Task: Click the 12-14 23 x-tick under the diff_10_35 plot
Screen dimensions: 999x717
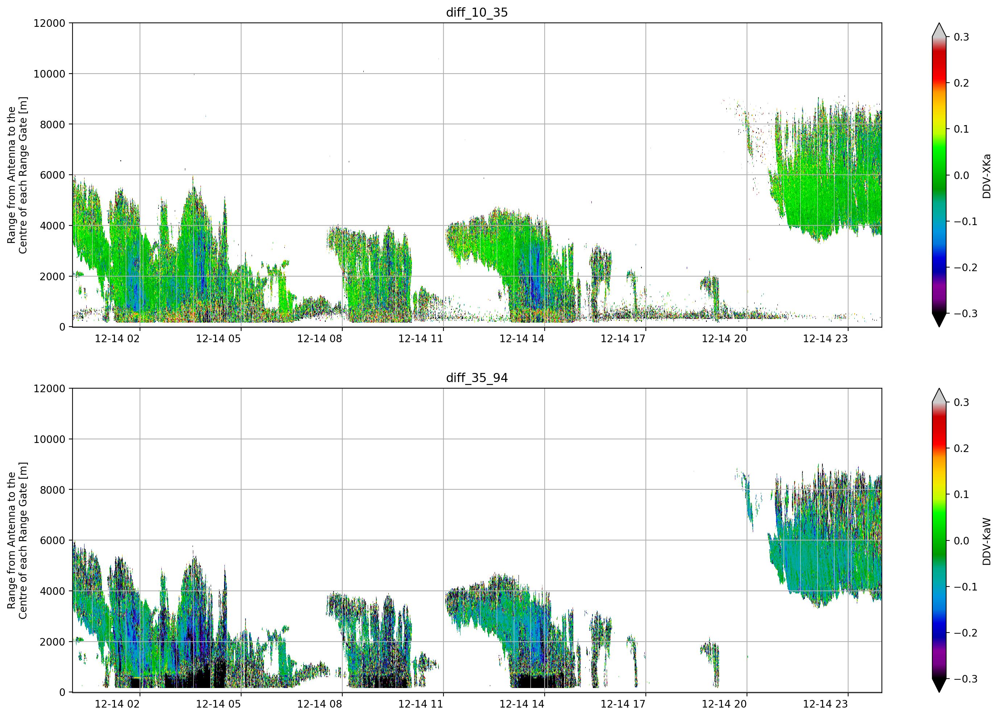Action: pos(825,339)
